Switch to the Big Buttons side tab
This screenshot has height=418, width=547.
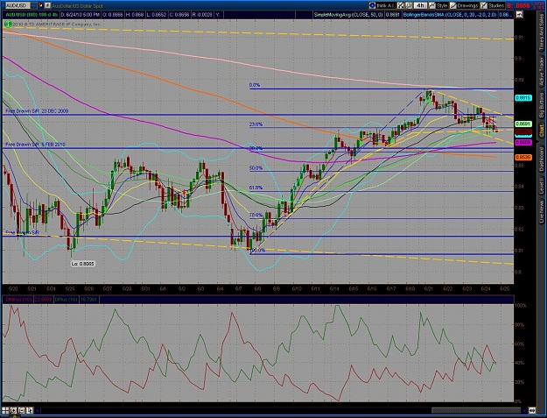[542, 105]
